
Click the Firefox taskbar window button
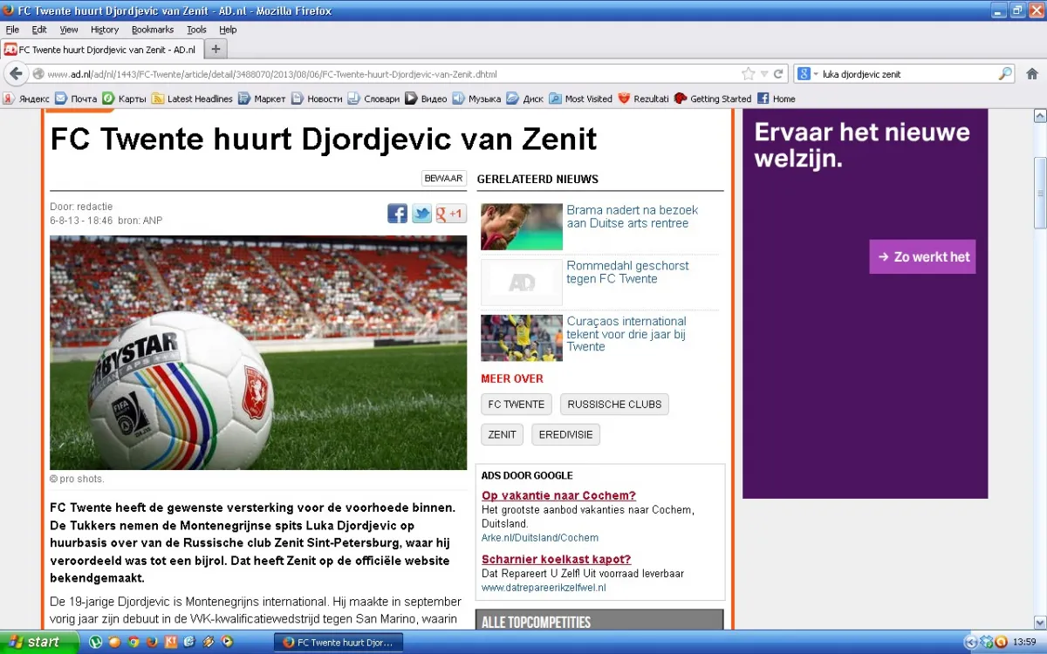(339, 643)
